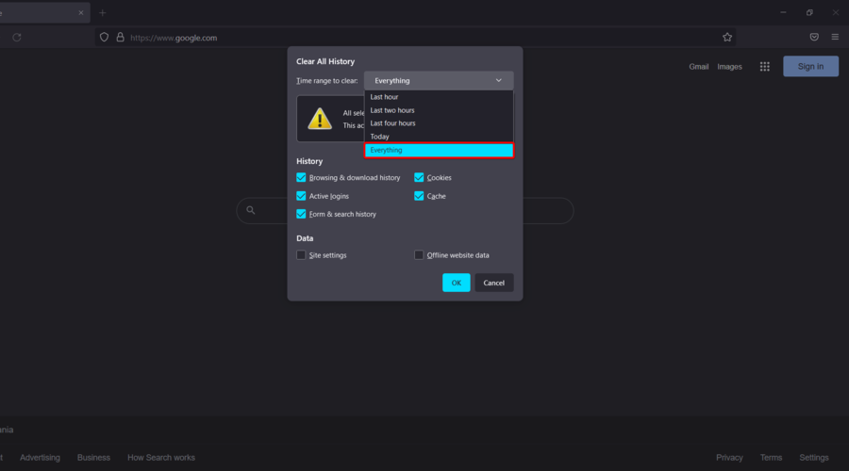This screenshot has width=849, height=471.
Task: Pick Last two hours option
Action: point(391,110)
